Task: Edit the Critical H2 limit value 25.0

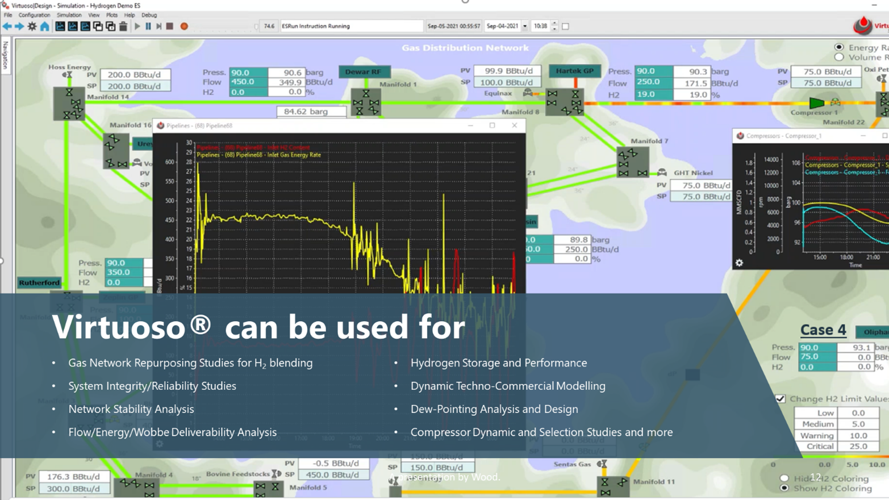Action: pyautogui.click(x=858, y=446)
